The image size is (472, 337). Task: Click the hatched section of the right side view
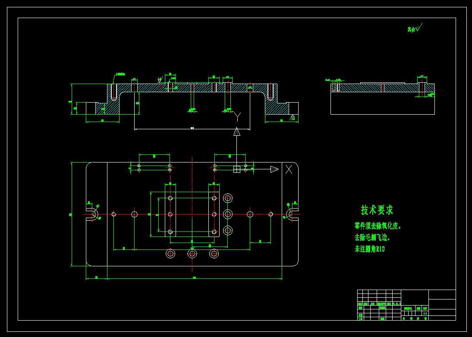pos(383,88)
